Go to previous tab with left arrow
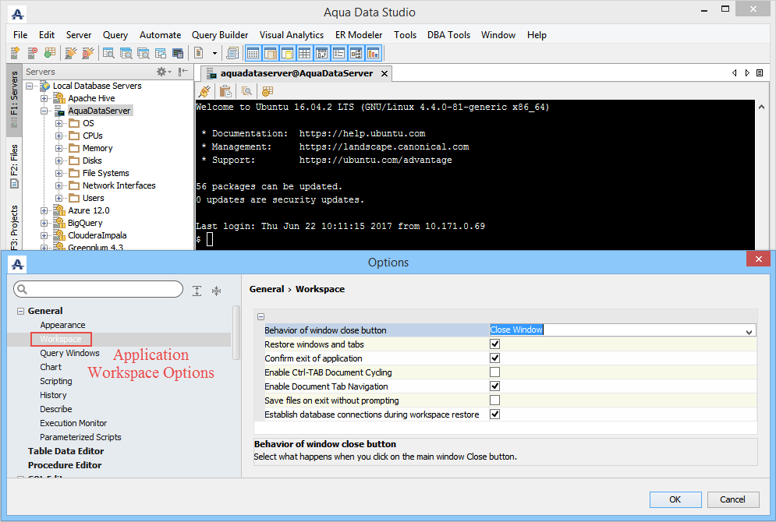776x522 pixels. pos(735,72)
